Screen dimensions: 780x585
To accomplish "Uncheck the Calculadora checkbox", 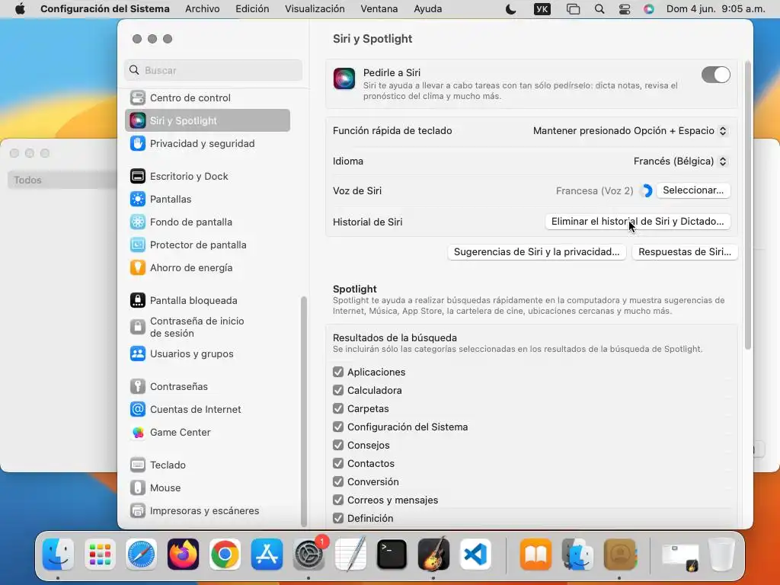I will pyautogui.click(x=338, y=391).
